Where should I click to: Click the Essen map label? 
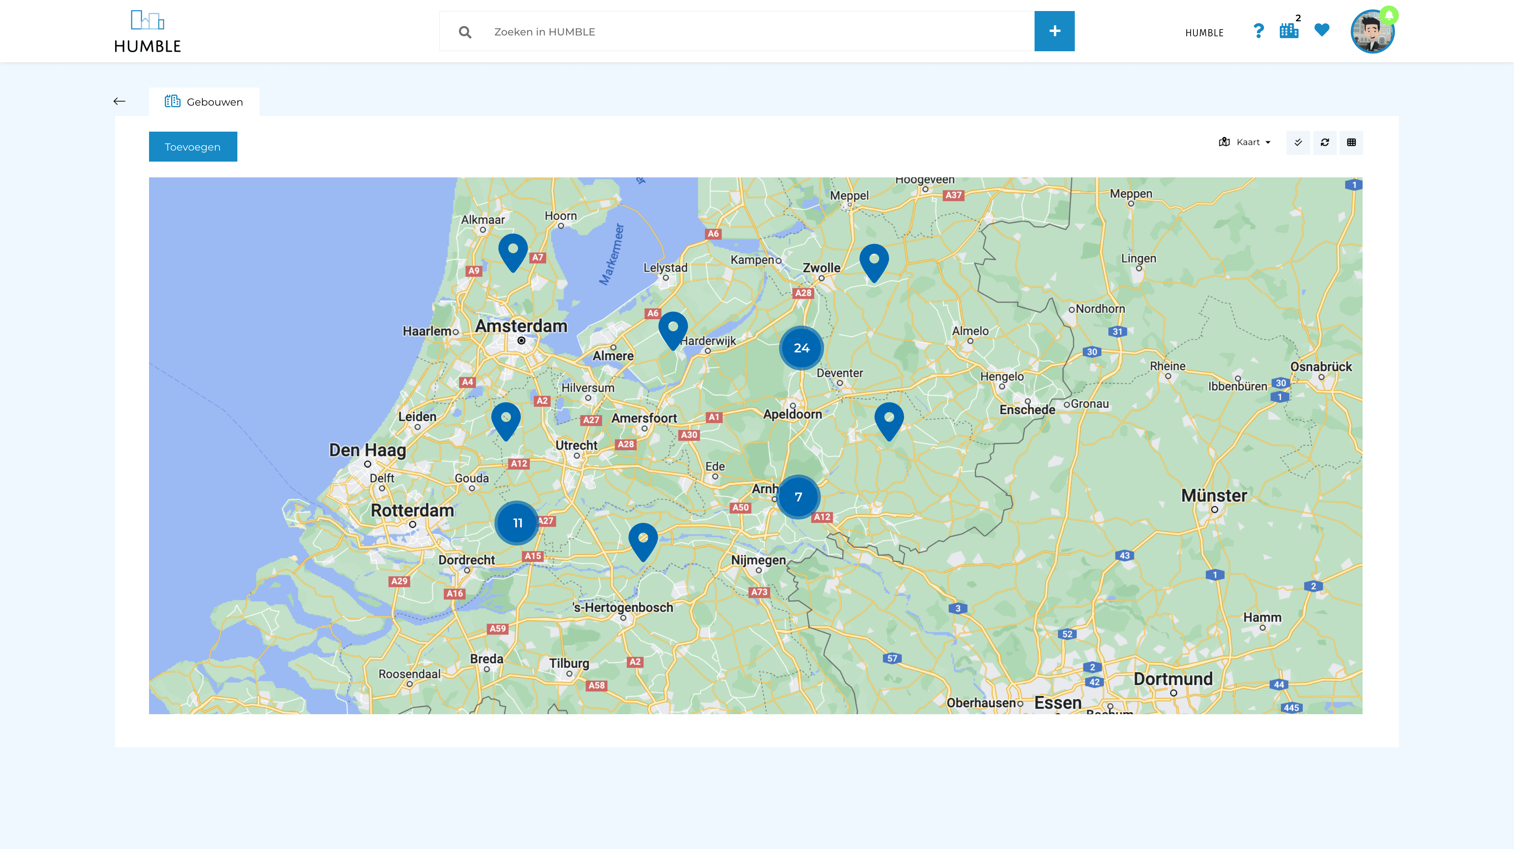pos(1058,703)
